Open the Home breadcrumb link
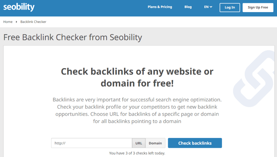The height and width of the screenshot is (157, 277). point(8,22)
